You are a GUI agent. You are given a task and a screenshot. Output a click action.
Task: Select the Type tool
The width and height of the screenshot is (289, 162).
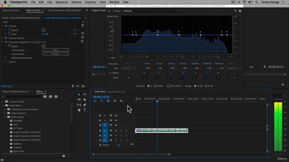pyautogui.click(x=84, y=110)
